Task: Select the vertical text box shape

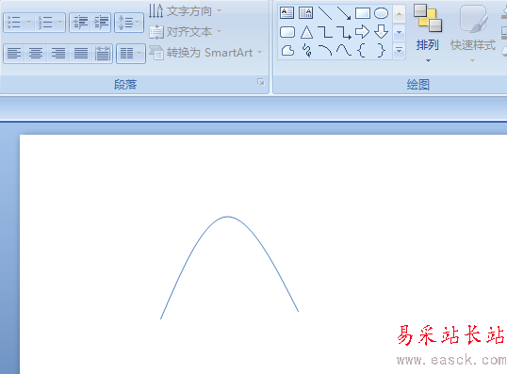Action: [305, 13]
